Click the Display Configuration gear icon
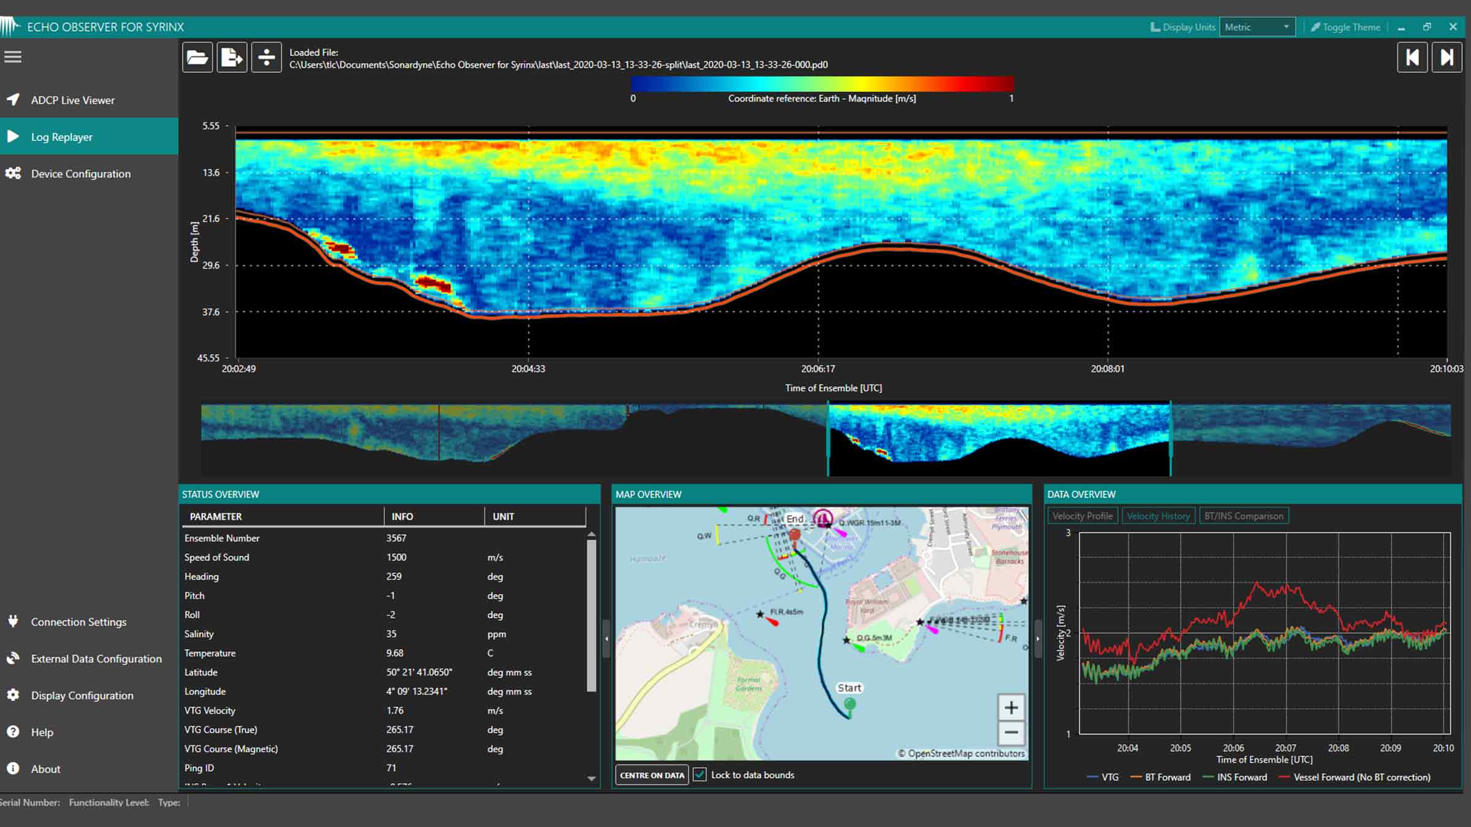The width and height of the screenshot is (1471, 827). (x=13, y=695)
